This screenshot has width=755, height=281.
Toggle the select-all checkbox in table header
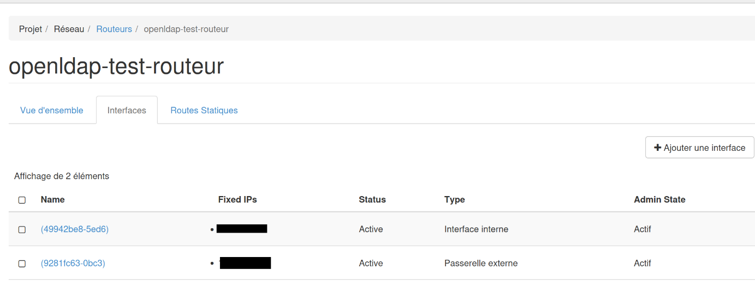22,200
